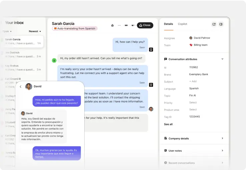The image size is (246, 170).
Task: Expand the User notes section
Action: coord(222,151)
